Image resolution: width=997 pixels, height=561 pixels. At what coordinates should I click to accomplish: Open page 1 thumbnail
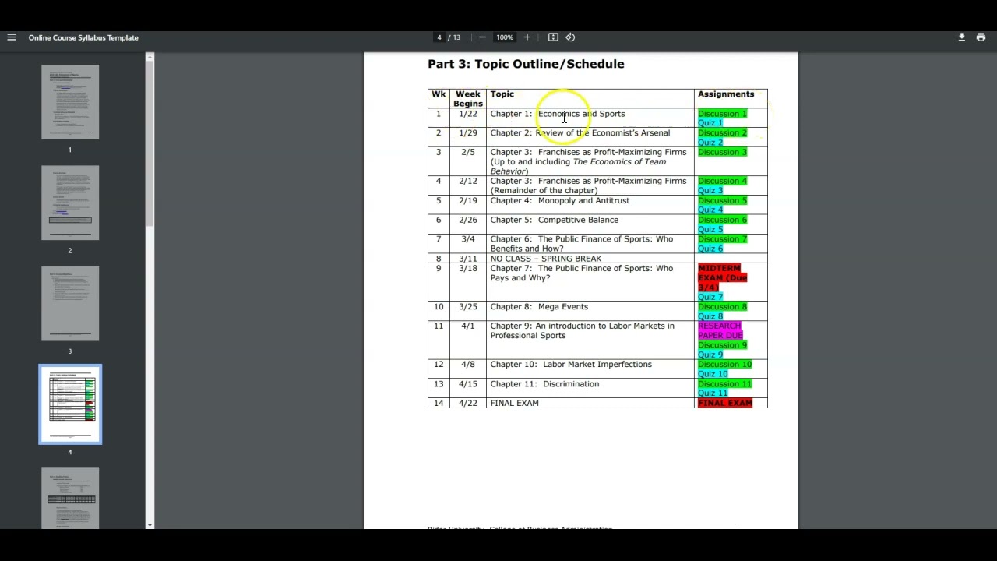click(x=70, y=102)
